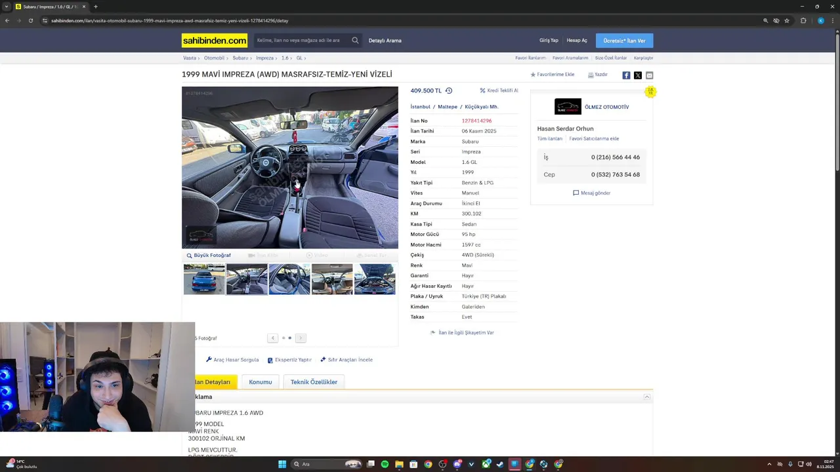Open Detaylı Arama link
The height and width of the screenshot is (472, 840).
(x=385, y=41)
